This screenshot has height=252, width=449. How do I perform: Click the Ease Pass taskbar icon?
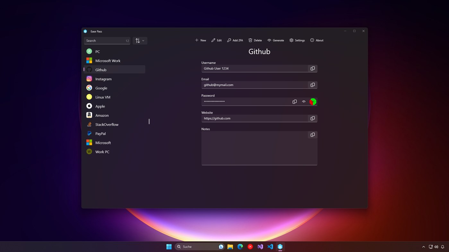pyautogui.click(x=280, y=247)
